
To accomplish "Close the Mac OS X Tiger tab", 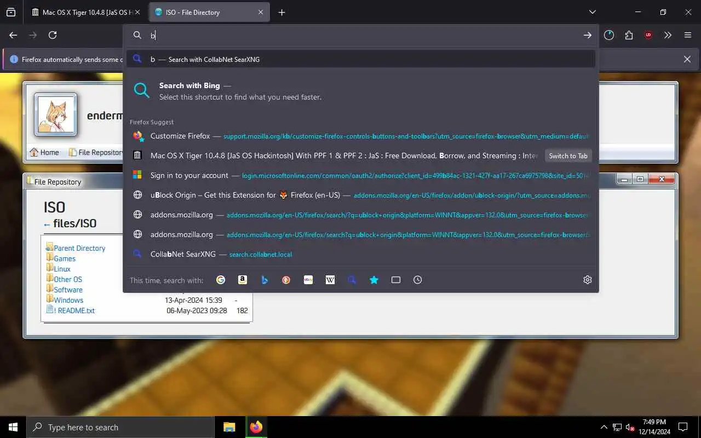I will pos(137,12).
